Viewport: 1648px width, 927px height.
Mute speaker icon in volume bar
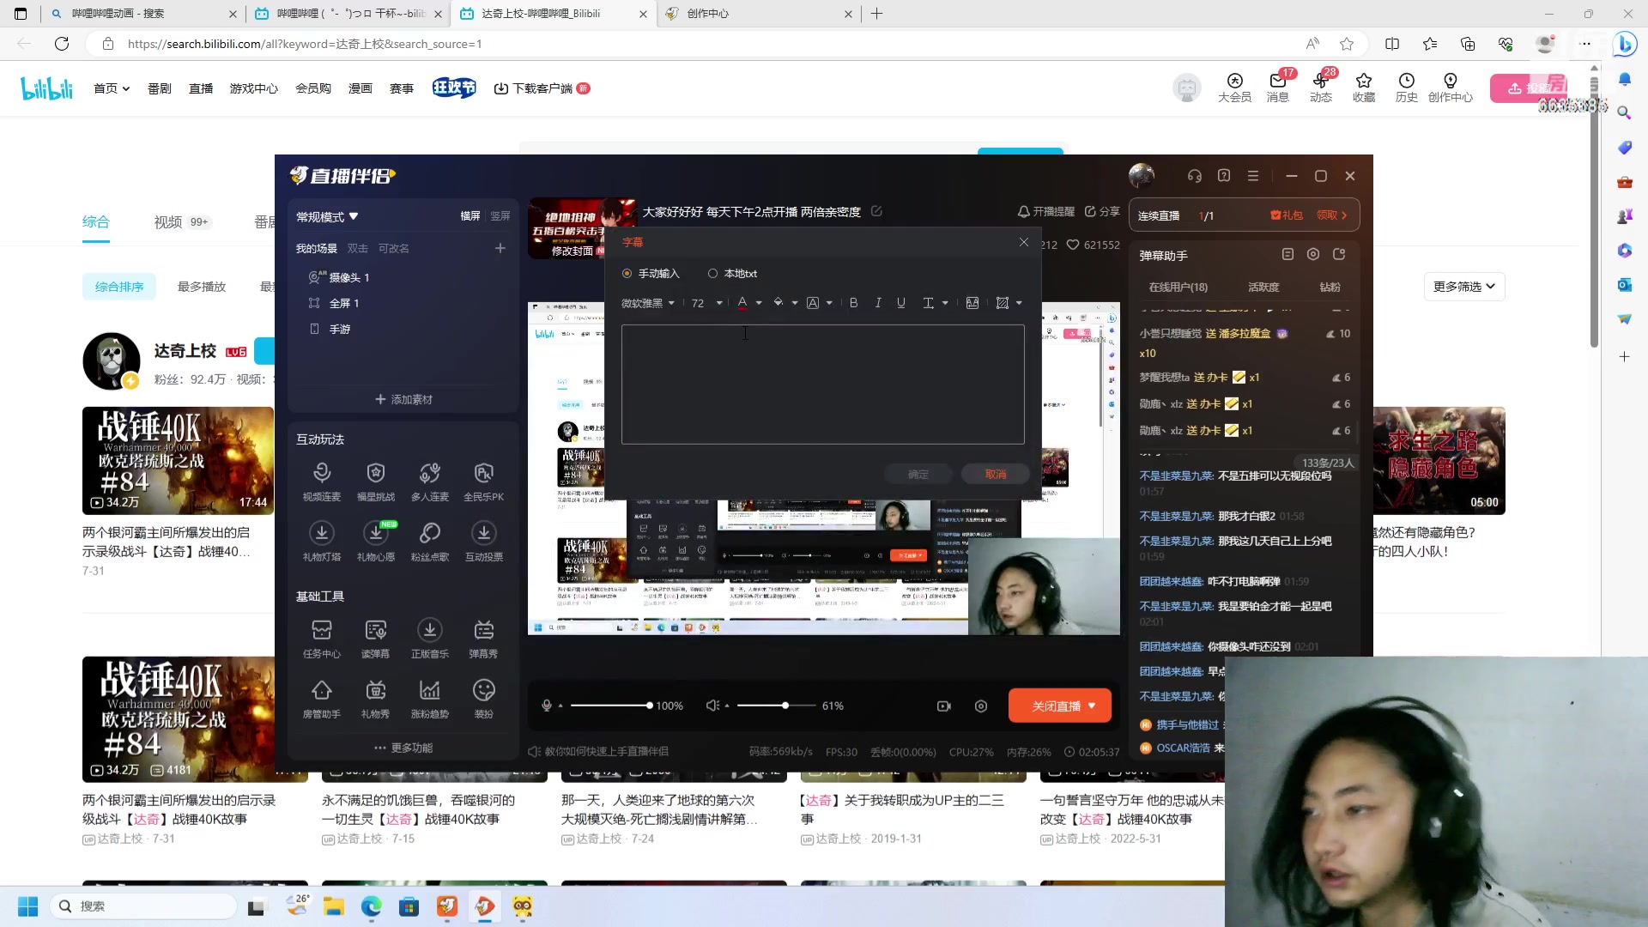(x=712, y=706)
